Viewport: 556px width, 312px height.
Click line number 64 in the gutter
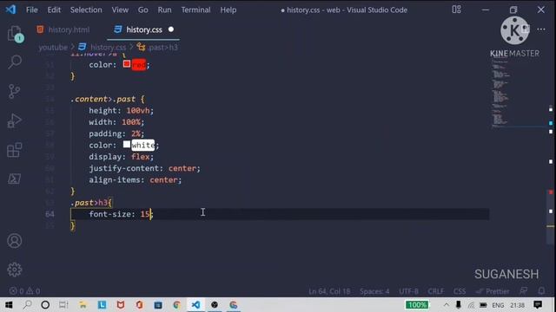click(x=50, y=214)
